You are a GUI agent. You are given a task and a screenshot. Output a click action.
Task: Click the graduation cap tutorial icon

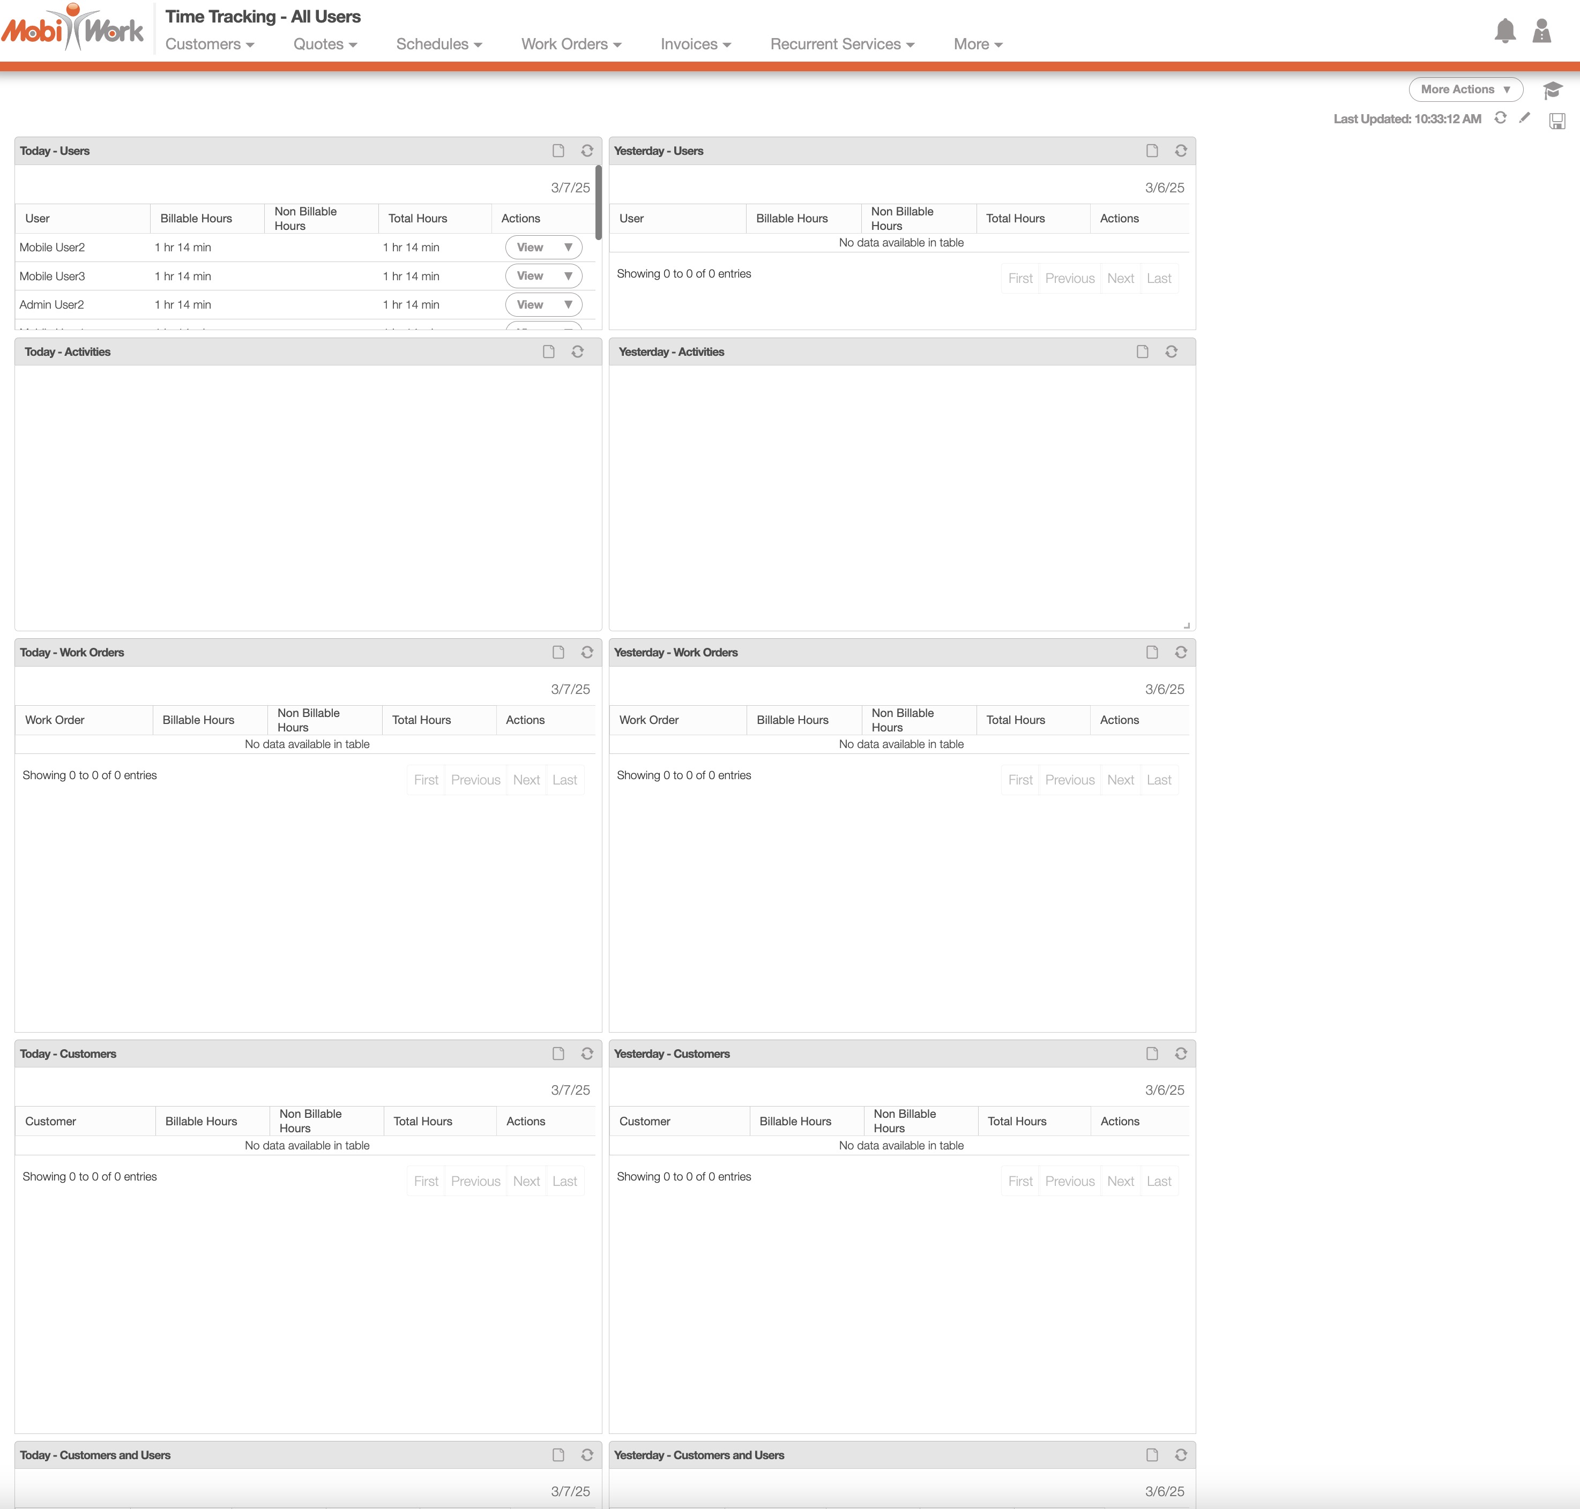pos(1553,89)
